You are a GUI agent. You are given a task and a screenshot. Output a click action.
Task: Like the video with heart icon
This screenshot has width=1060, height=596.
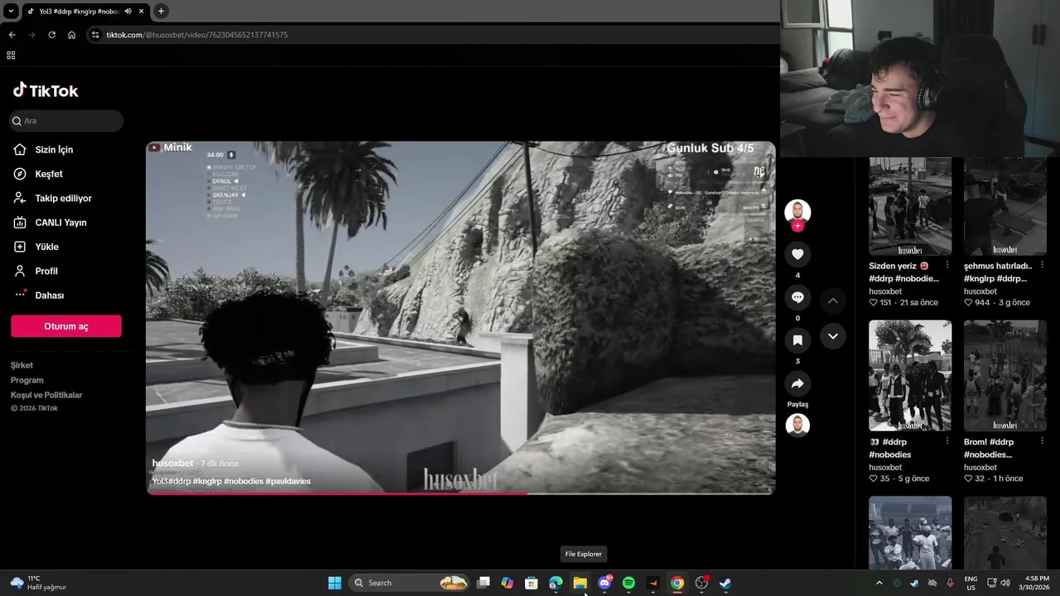click(x=797, y=254)
